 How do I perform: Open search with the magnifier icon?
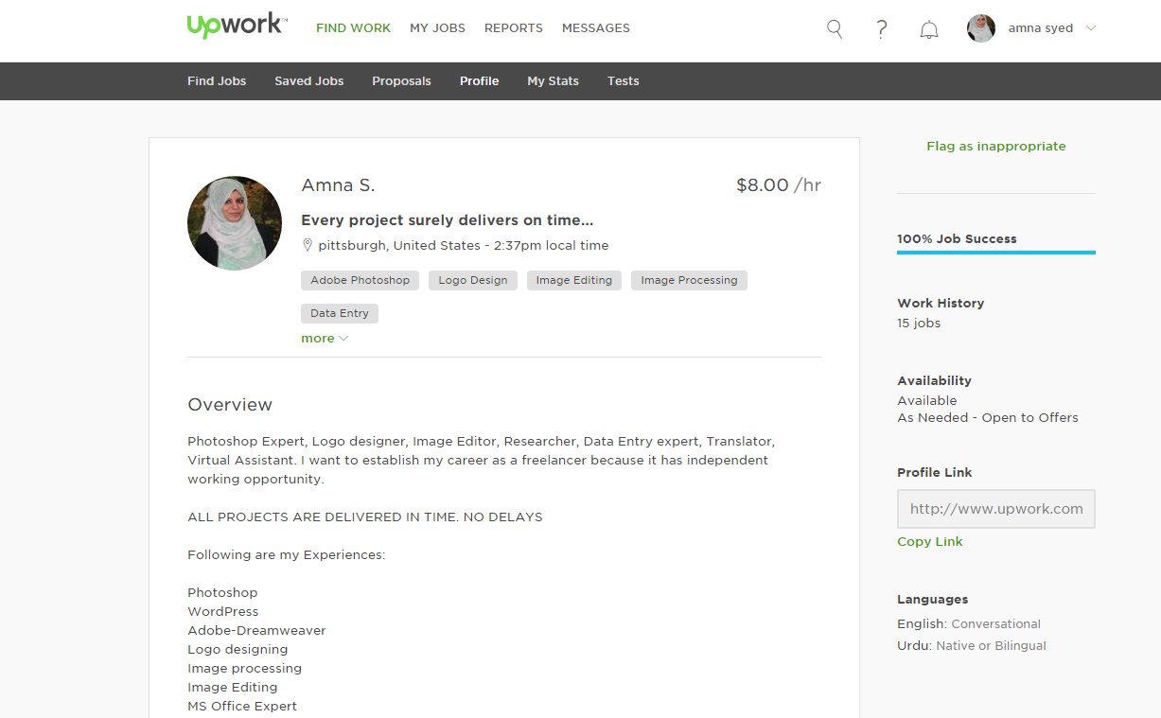point(835,28)
